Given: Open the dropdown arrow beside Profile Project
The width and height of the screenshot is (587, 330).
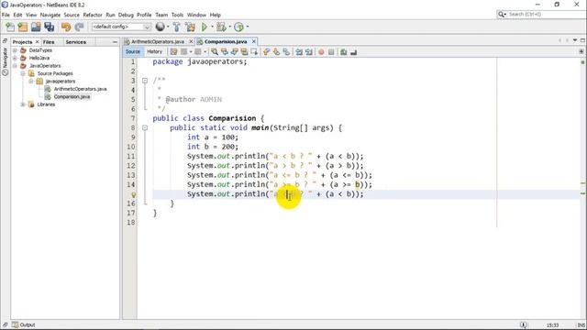Looking at the screenshot, I should coord(247,27).
